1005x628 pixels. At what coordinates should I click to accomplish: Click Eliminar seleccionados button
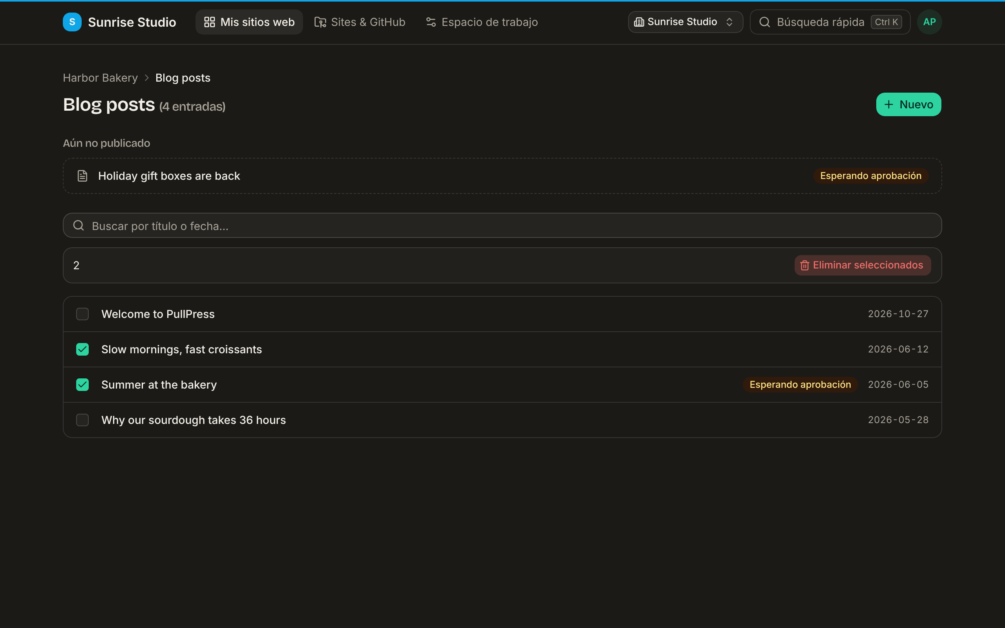coord(862,265)
